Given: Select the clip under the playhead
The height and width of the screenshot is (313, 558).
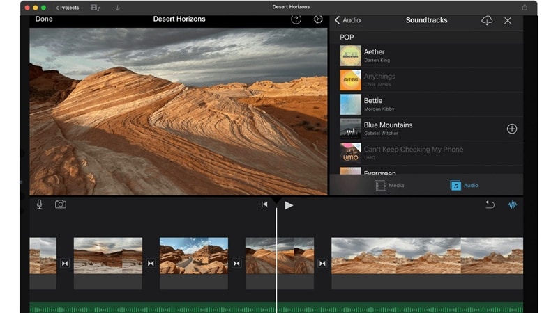Looking at the screenshot, I should [280, 264].
